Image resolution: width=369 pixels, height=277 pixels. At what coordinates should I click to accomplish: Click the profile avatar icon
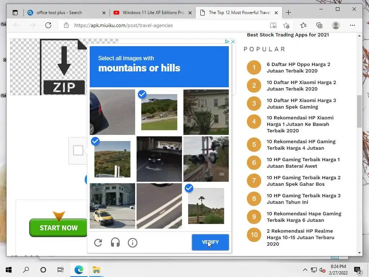point(335,25)
